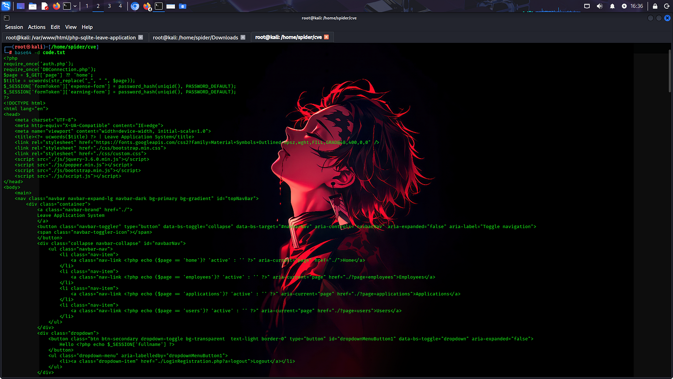Open the notifications bell icon
The width and height of the screenshot is (673, 379).
[x=612, y=6]
